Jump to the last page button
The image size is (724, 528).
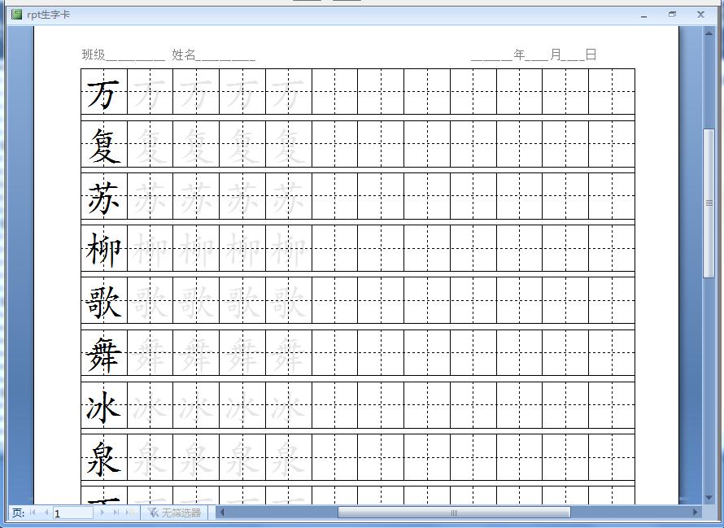[116, 513]
